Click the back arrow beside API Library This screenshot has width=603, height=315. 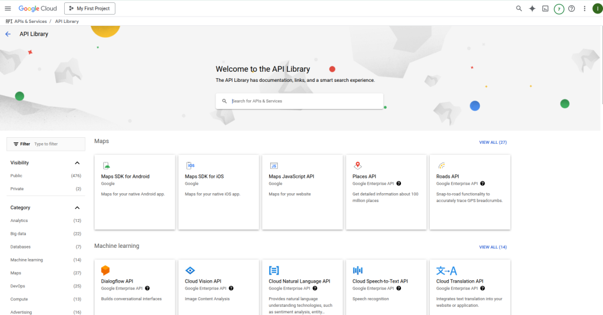(8, 34)
